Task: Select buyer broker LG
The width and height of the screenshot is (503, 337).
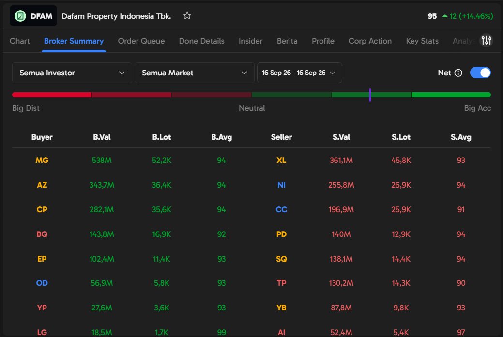Action: point(42,332)
